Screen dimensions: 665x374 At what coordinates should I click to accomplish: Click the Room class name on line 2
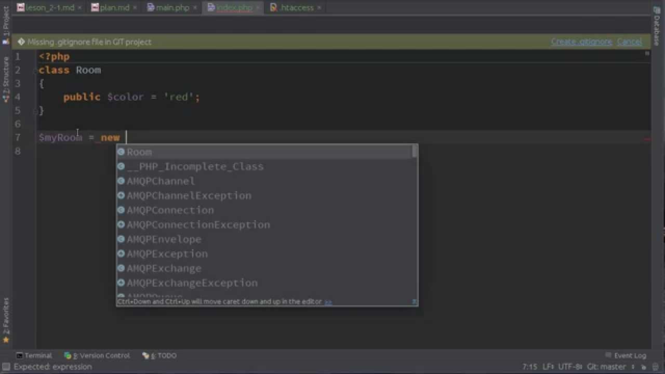pos(88,70)
